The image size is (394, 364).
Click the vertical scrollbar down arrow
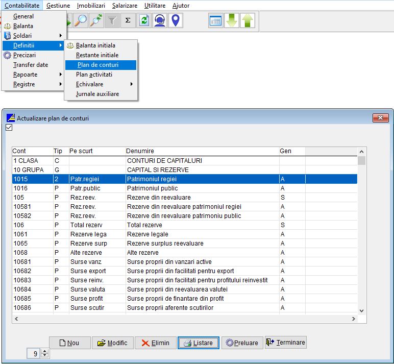(x=361, y=311)
